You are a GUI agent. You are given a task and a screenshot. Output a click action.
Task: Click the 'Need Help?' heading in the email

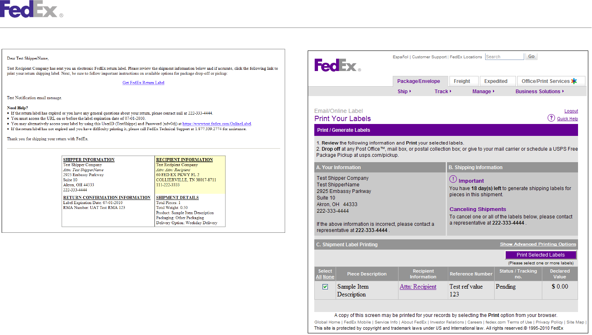pyautogui.click(x=18, y=108)
